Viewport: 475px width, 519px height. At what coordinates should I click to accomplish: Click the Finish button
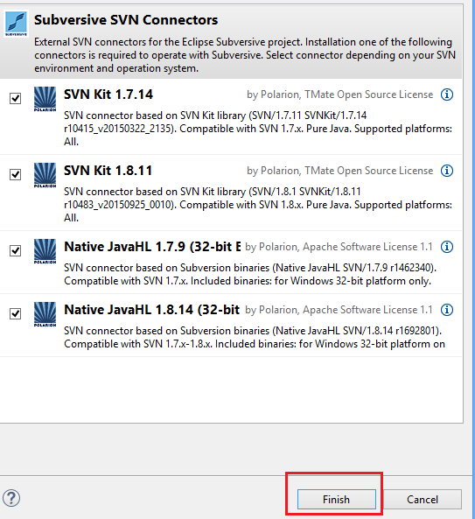click(x=337, y=499)
